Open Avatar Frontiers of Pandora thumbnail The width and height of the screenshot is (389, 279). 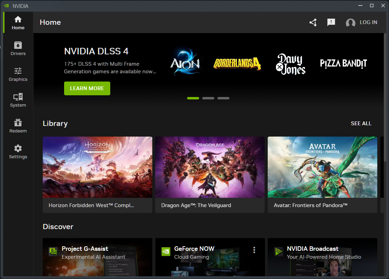(323, 167)
